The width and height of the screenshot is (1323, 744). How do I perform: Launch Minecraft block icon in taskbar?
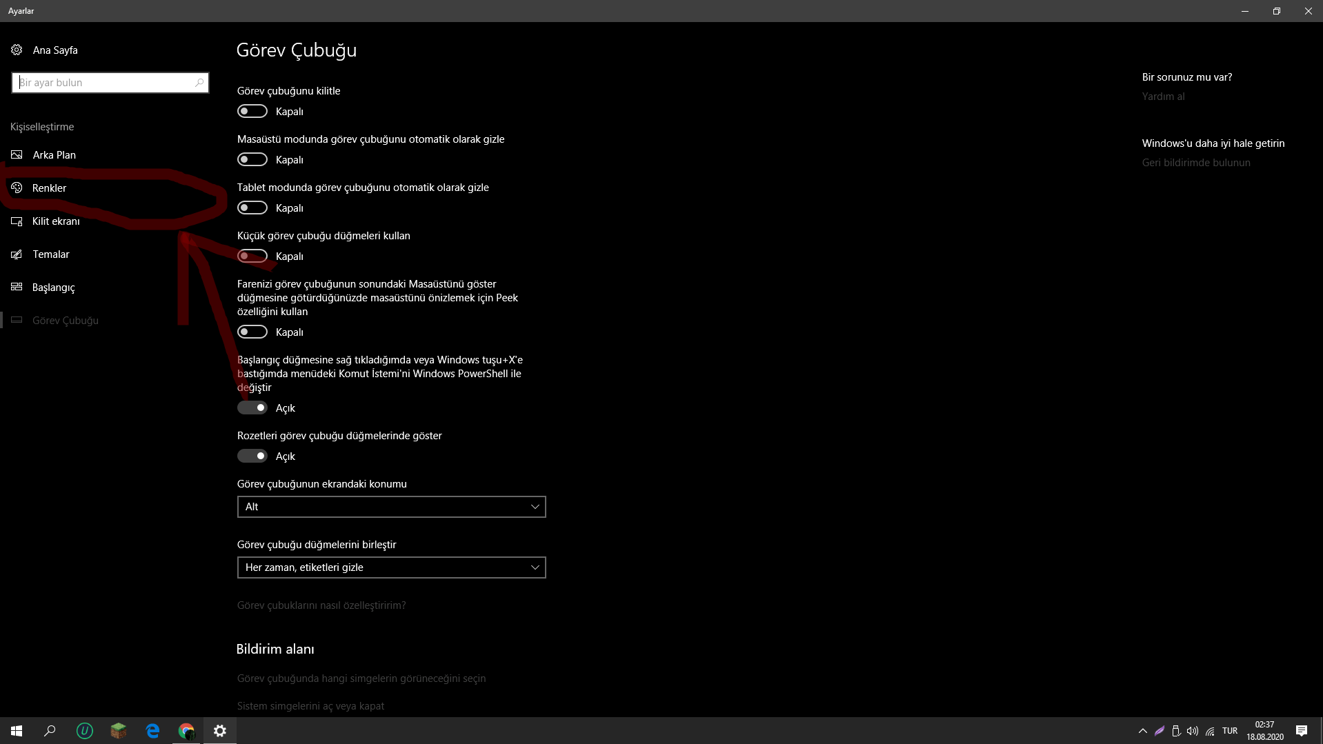coord(119,730)
